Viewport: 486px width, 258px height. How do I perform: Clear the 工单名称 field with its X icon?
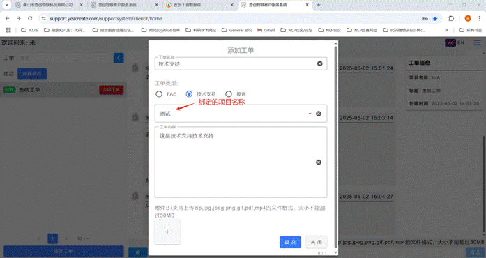[319, 63]
